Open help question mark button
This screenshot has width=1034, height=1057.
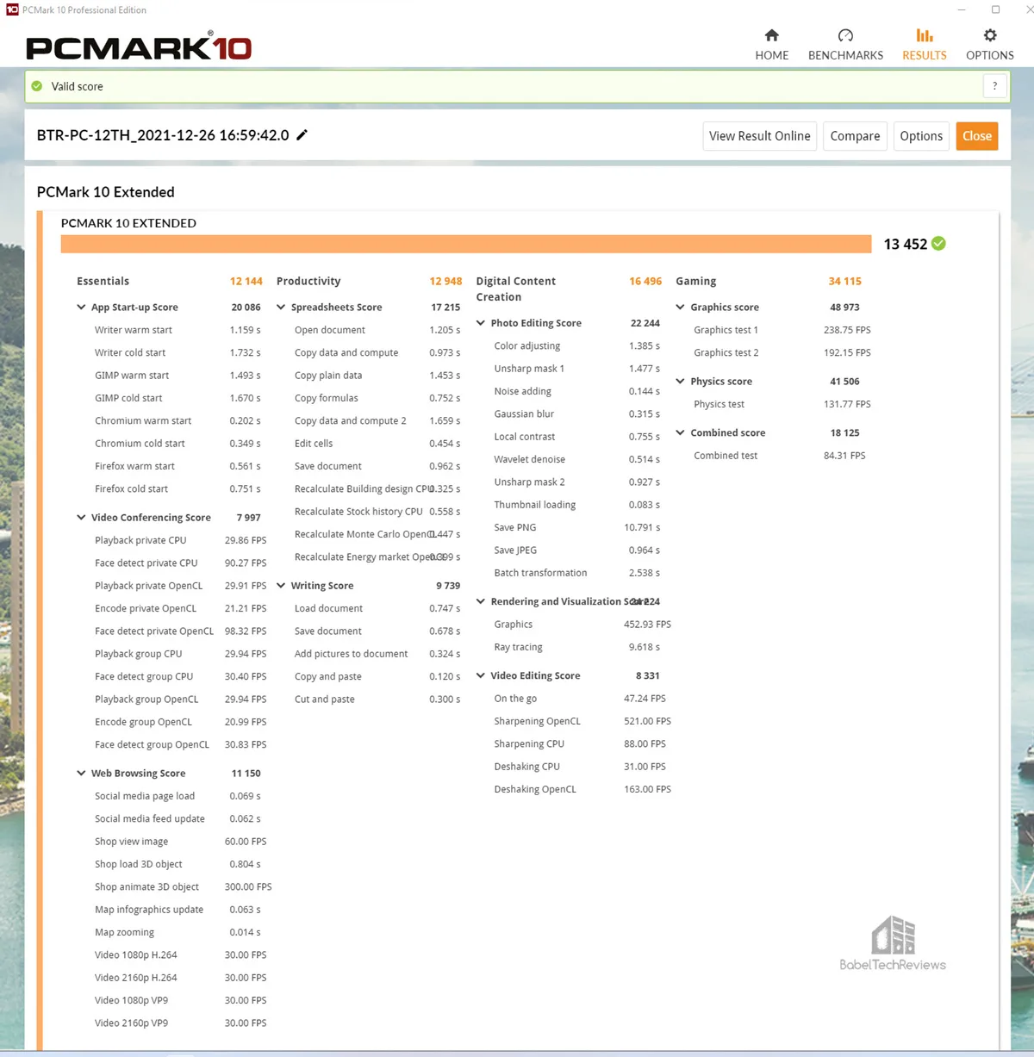pyautogui.click(x=994, y=86)
